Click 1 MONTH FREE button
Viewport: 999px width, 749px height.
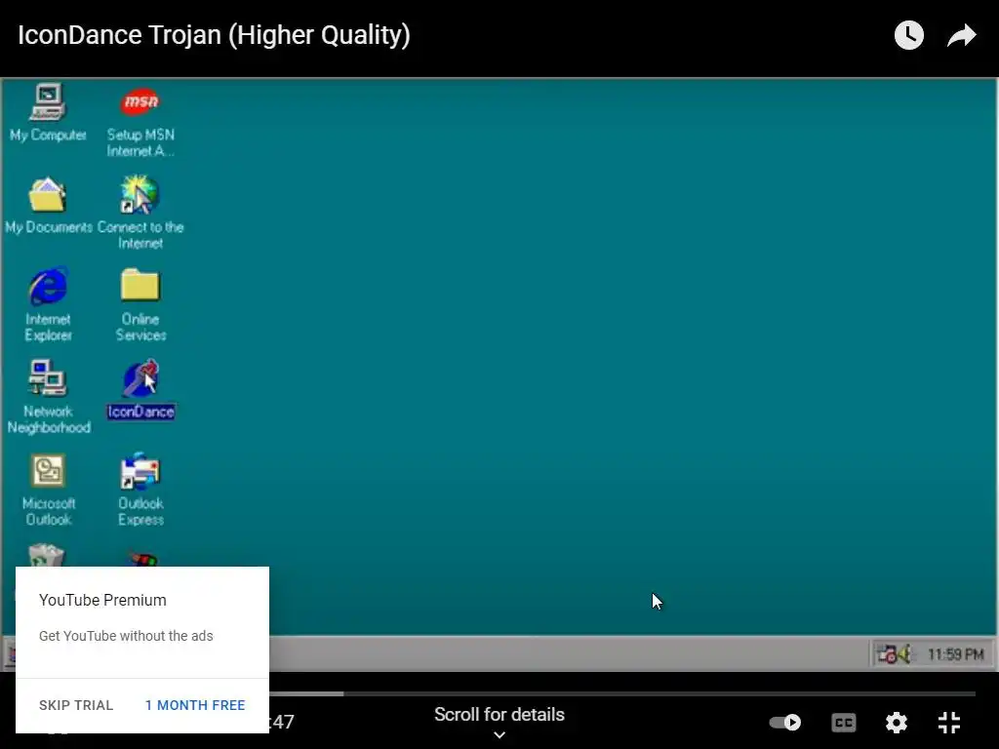click(x=195, y=705)
